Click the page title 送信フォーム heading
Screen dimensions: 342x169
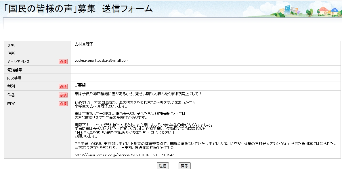78,9
